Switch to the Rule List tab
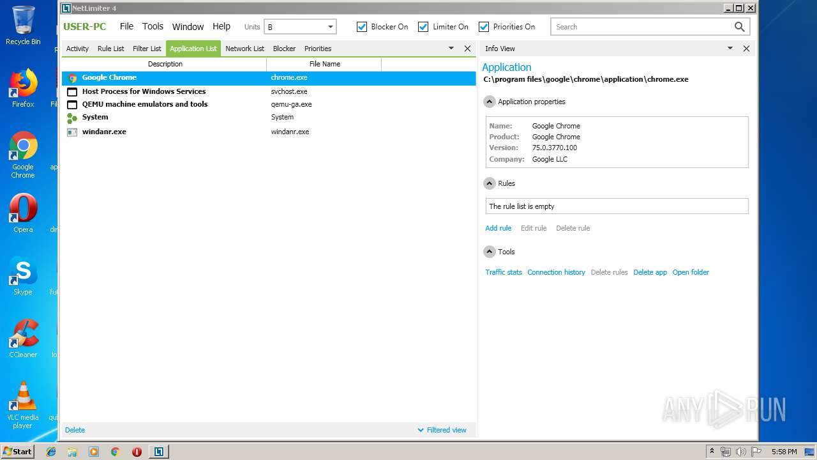Screen dimensions: 817x460 point(110,49)
